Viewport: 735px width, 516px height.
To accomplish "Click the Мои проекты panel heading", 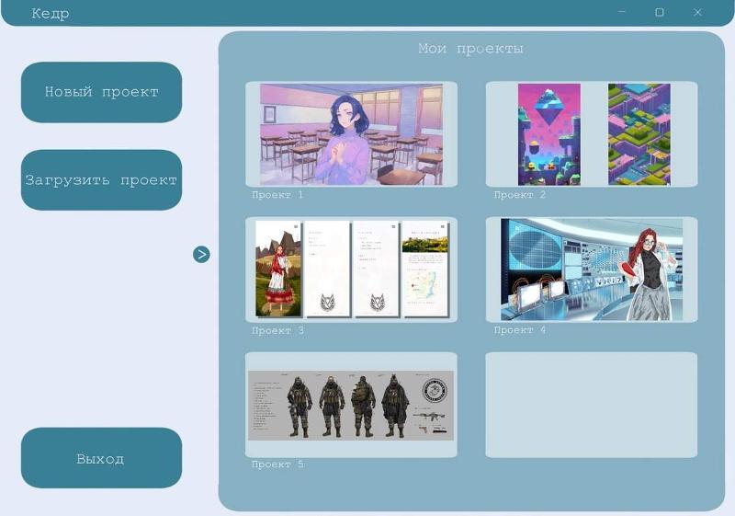I will click(x=470, y=49).
